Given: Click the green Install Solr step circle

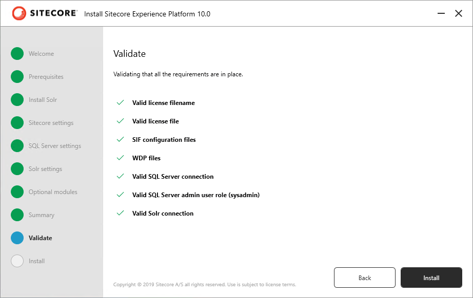Looking at the screenshot, I should click(x=17, y=100).
